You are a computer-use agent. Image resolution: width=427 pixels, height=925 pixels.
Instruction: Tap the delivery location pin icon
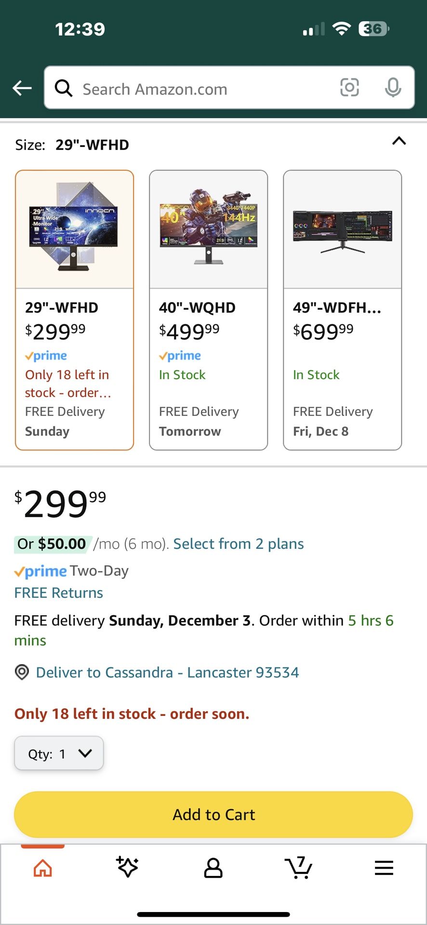tap(22, 672)
